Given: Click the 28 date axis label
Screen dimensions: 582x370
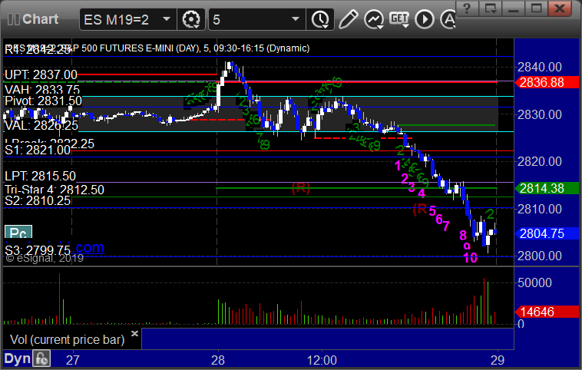Looking at the screenshot, I should click(x=218, y=360).
